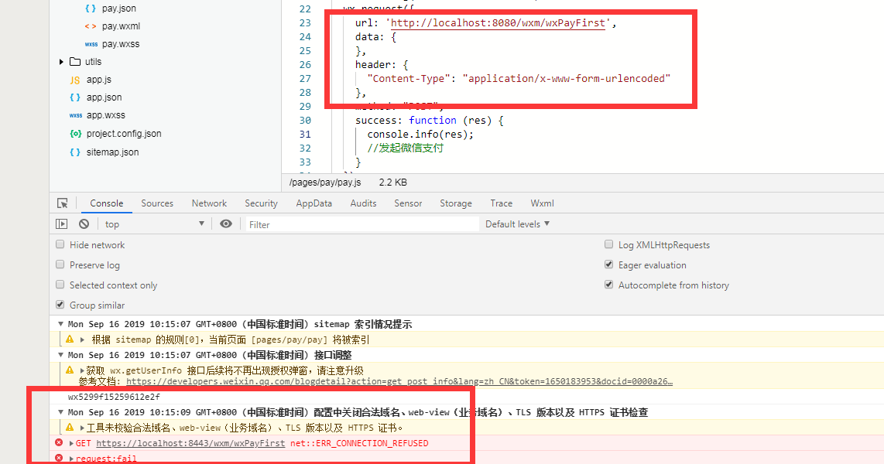Open project.config.json file
884x464 pixels.
tap(124, 134)
